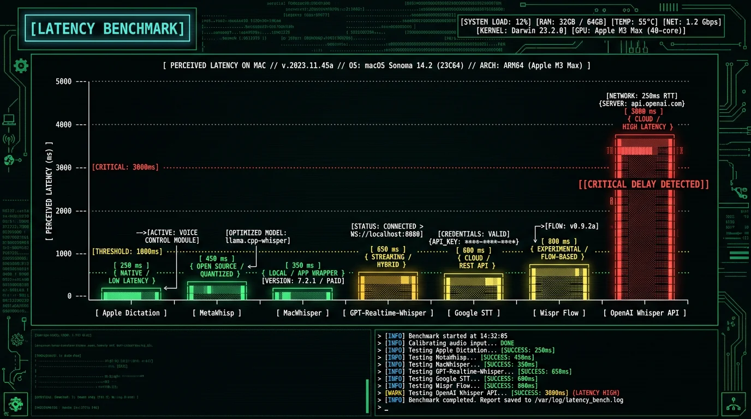Click the [CREDENTIALS: VALID] annotation
This screenshot has height=419, width=751.
(474, 234)
